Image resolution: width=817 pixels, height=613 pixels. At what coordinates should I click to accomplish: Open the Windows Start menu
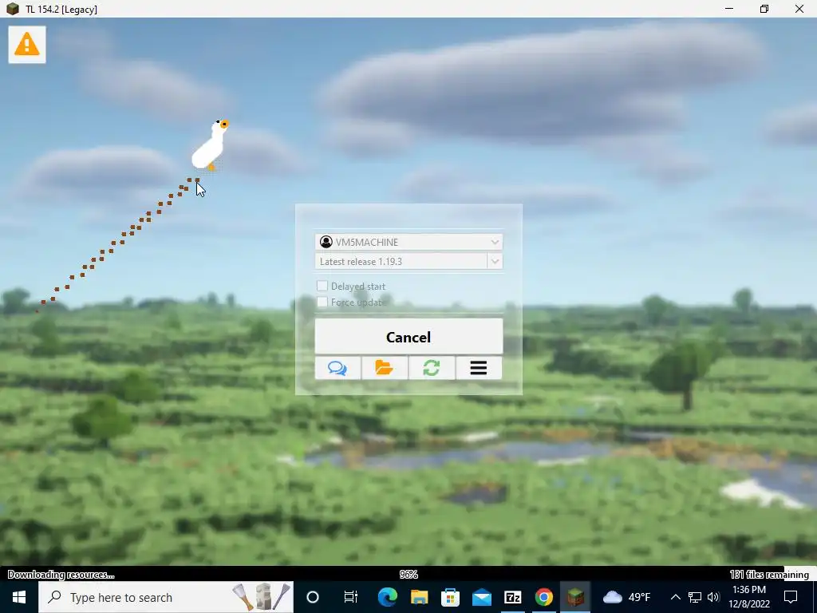[19, 597]
